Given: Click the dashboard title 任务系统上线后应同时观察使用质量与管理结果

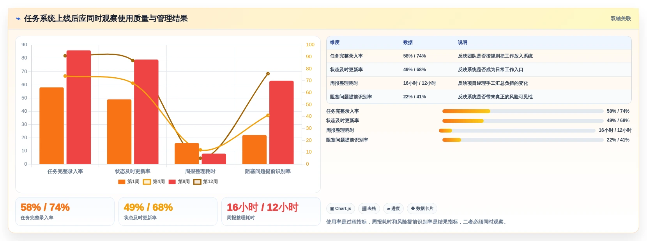Looking at the screenshot, I should [106, 19].
